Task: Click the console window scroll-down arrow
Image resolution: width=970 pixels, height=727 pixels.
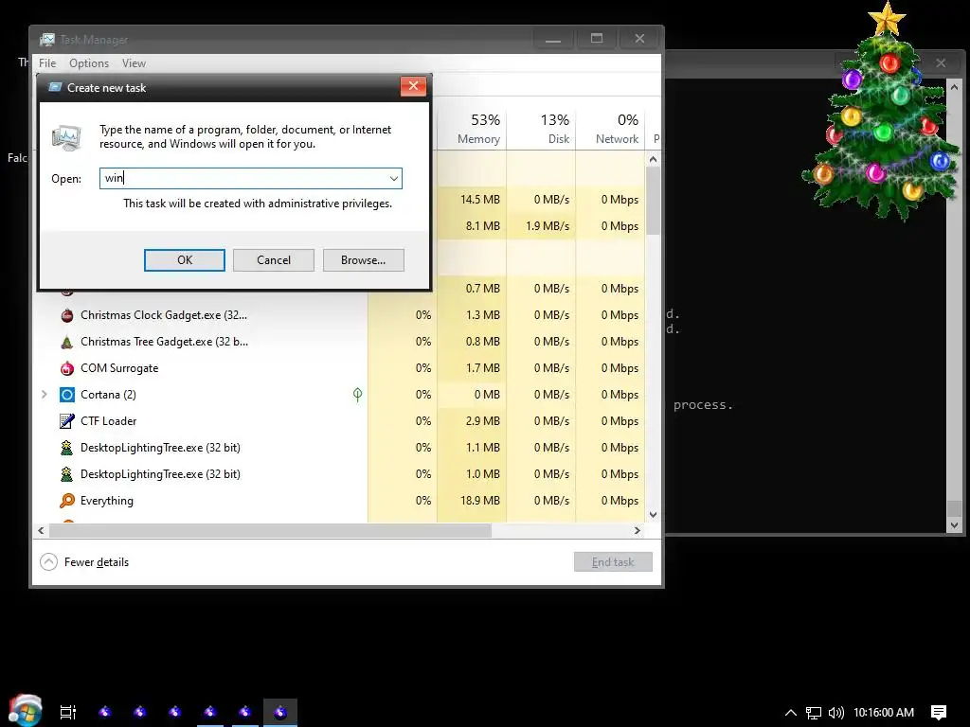Action: (x=954, y=525)
